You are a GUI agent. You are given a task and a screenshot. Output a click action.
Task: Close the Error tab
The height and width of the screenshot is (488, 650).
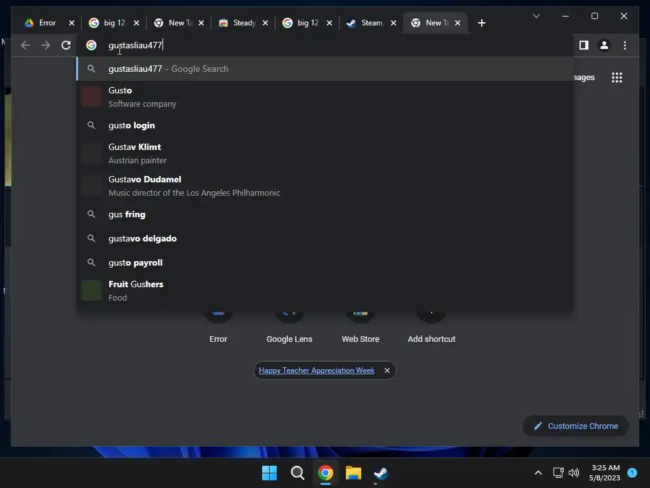[72, 23]
